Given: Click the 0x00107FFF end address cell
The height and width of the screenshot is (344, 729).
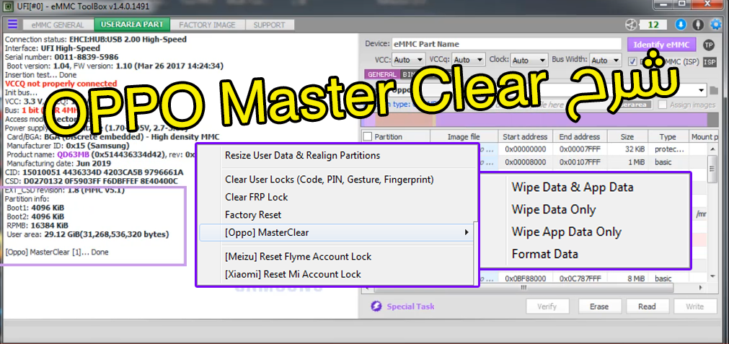Looking at the screenshot, I should (x=579, y=162).
